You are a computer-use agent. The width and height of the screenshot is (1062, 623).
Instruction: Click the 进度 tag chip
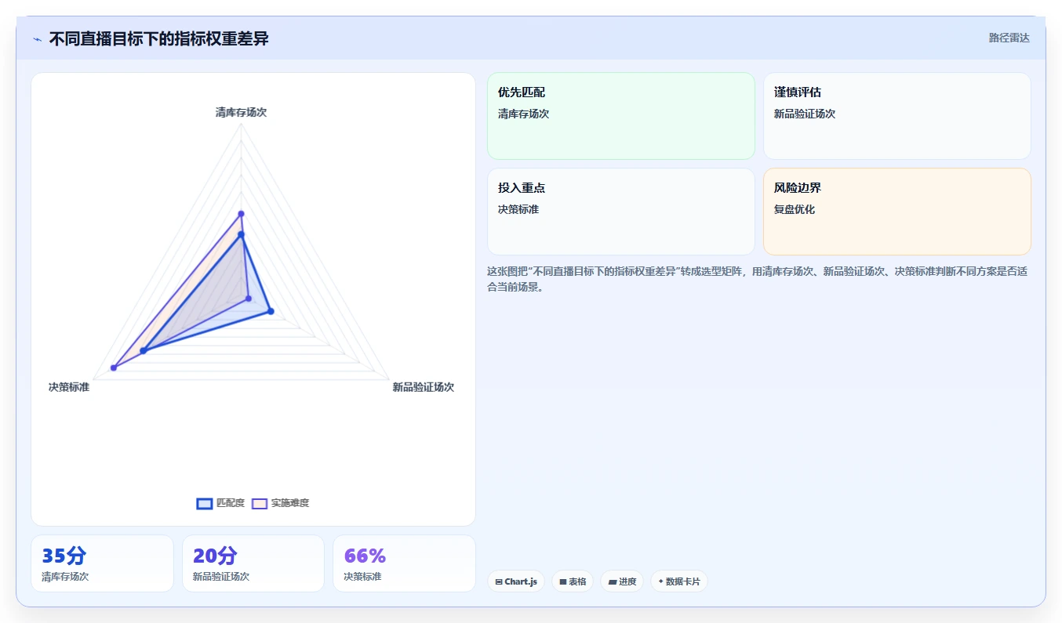pyautogui.click(x=622, y=581)
